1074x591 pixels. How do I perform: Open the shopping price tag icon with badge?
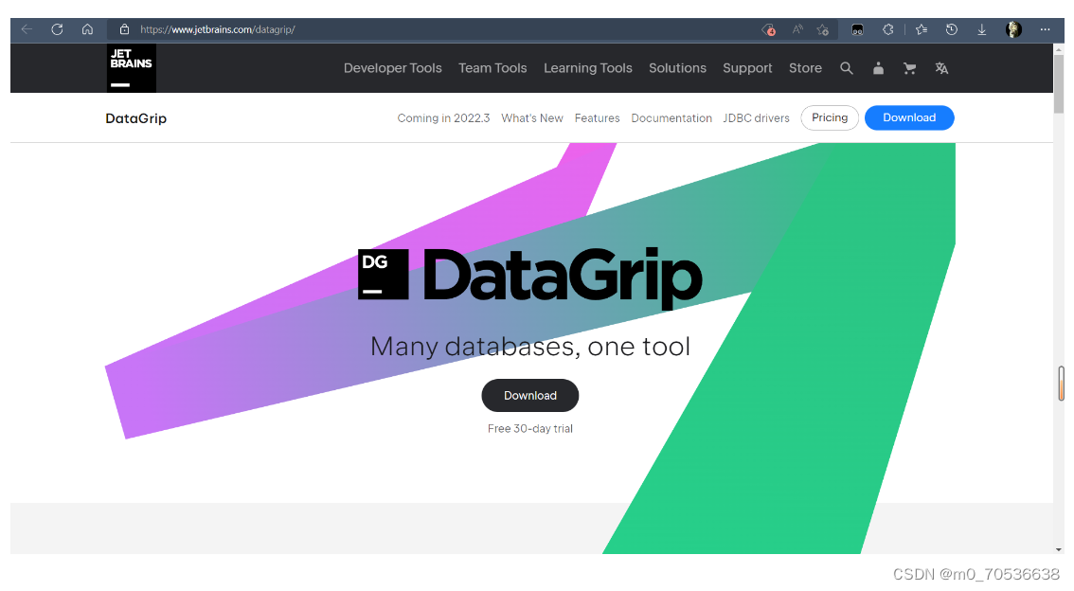coord(768,29)
